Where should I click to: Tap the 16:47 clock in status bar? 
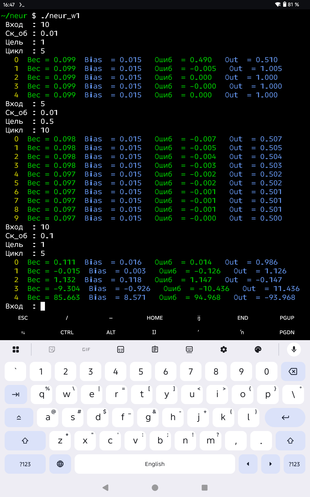point(9,5)
